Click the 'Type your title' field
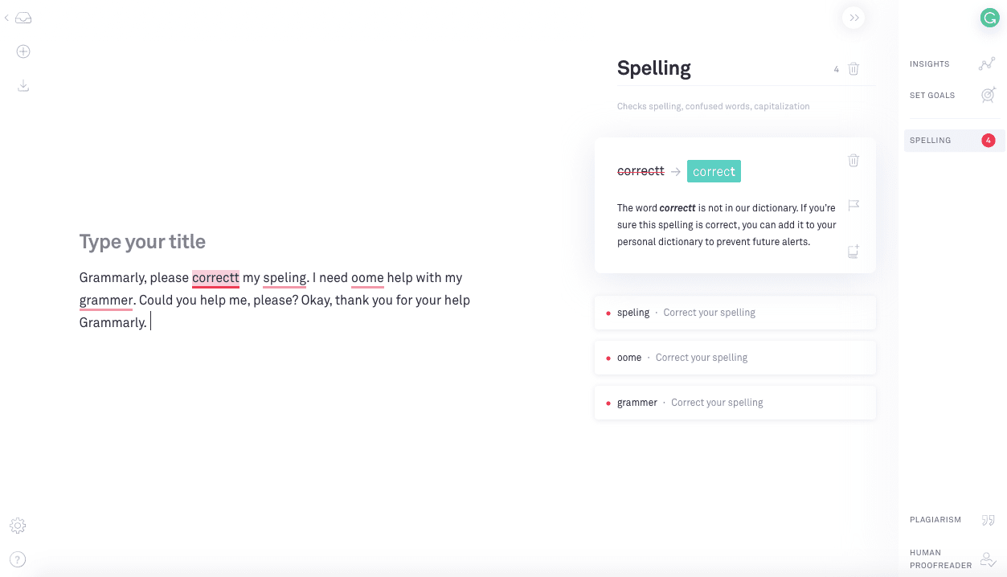Screen dimensions: 1007x577 tap(143, 242)
